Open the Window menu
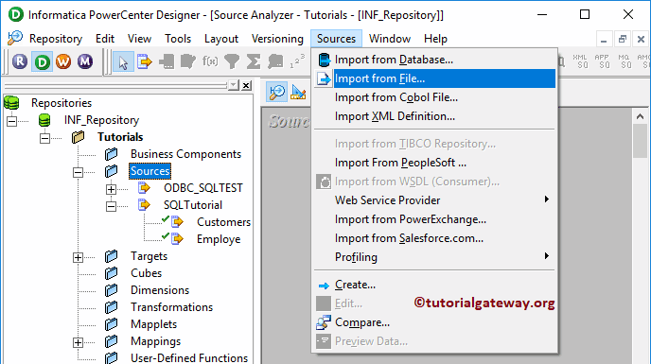Viewport: 651px width, 364px height. (390, 39)
